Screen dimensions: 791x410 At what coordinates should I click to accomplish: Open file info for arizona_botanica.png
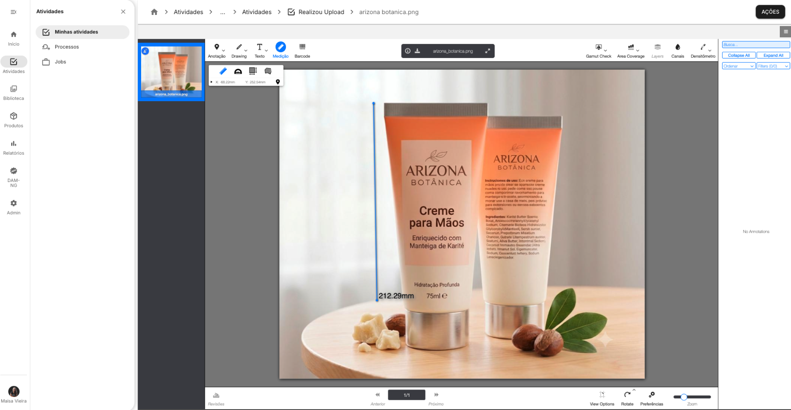tap(408, 51)
